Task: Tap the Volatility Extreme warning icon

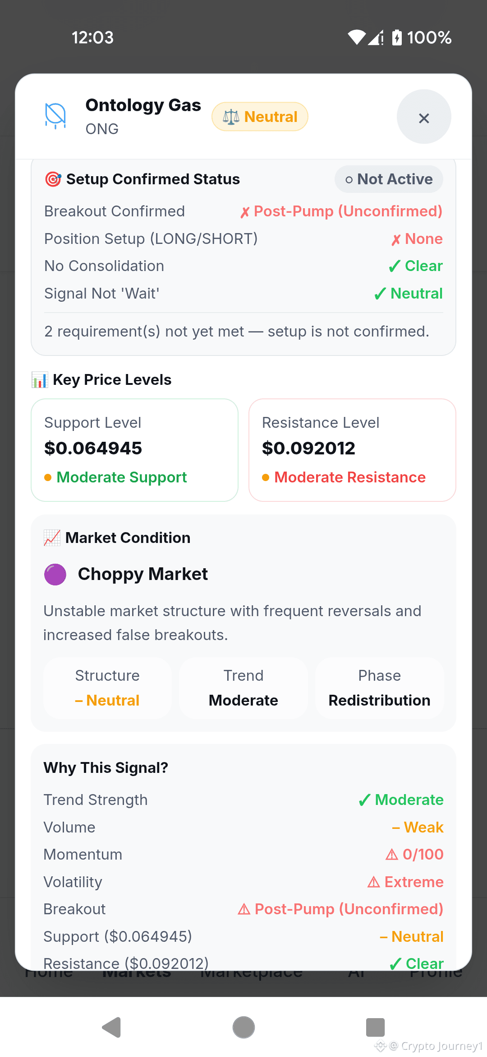Action: [374, 882]
